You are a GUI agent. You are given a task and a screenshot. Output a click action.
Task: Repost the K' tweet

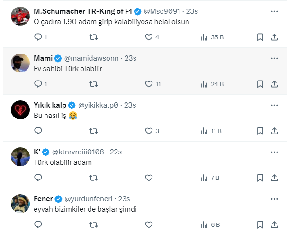pyautogui.click(x=94, y=178)
